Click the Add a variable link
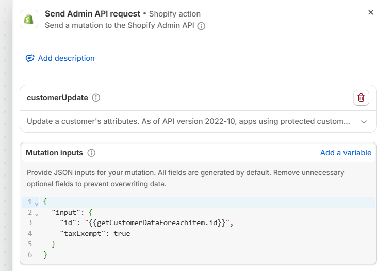Screen dimensions: 377x271 346,153
